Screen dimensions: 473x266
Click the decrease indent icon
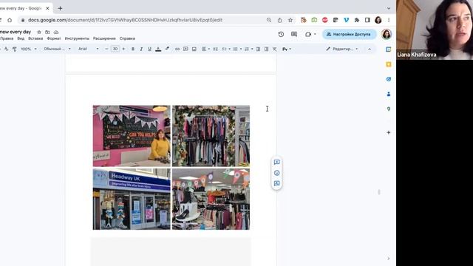258,49
